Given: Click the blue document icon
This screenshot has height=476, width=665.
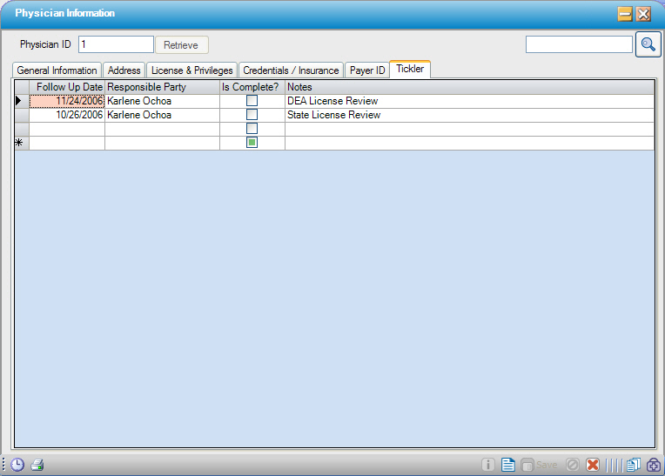Looking at the screenshot, I should pyautogui.click(x=508, y=465).
